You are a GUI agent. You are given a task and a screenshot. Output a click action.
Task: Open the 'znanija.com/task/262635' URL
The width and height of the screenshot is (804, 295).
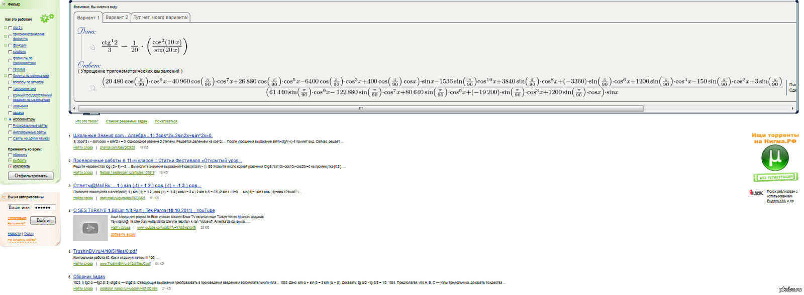(x=118, y=148)
